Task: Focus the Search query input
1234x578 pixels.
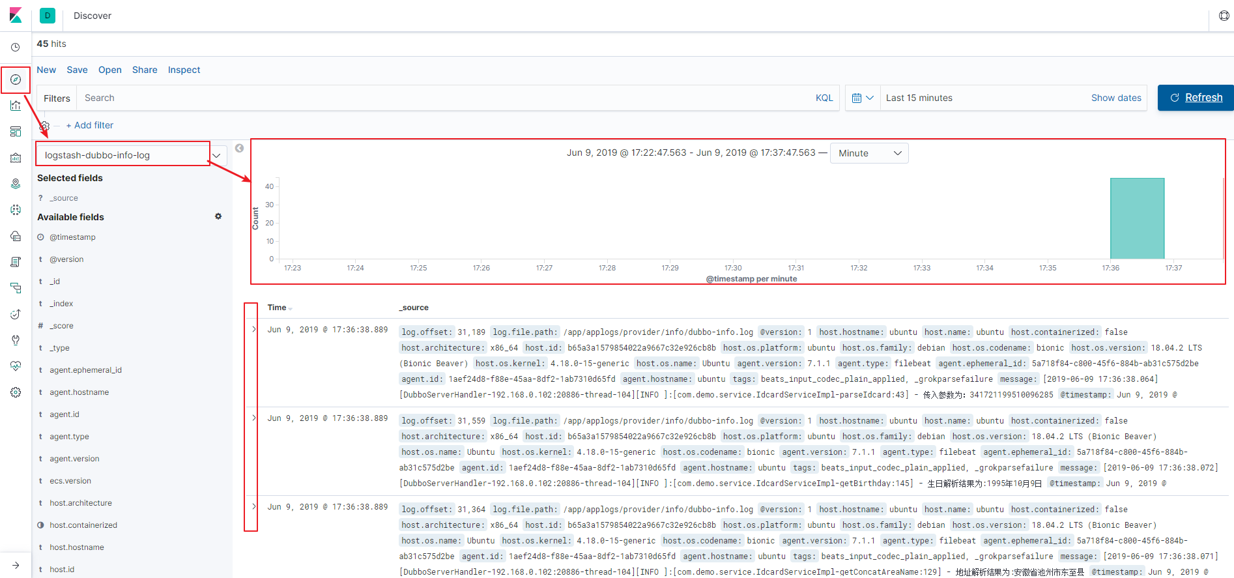Action: pos(443,98)
